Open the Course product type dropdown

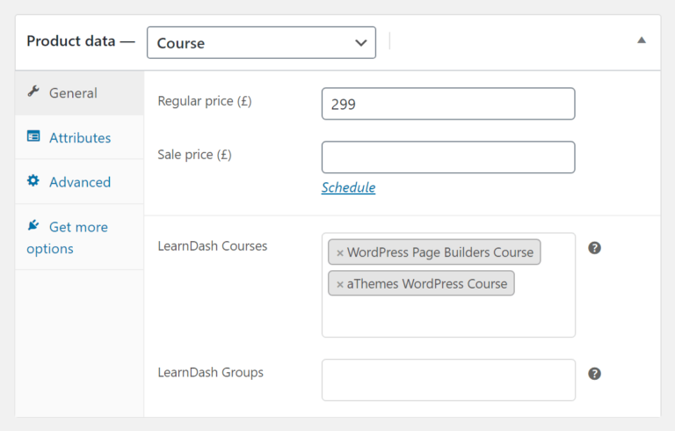(x=261, y=42)
